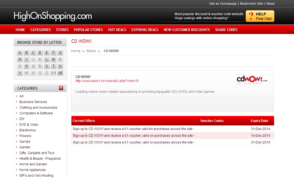Open the Flowers category

click(25, 136)
